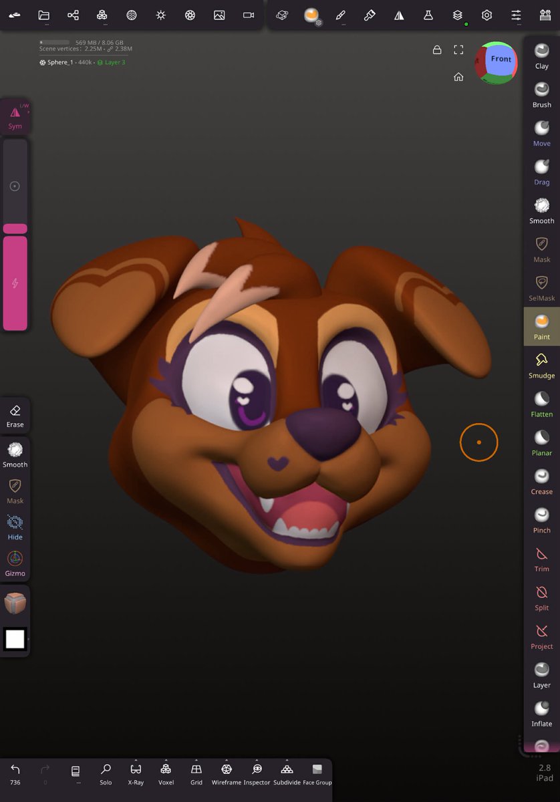560x802 pixels.
Task: Open the white color swatch
Action: pyautogui.click(x=15, y=640)
